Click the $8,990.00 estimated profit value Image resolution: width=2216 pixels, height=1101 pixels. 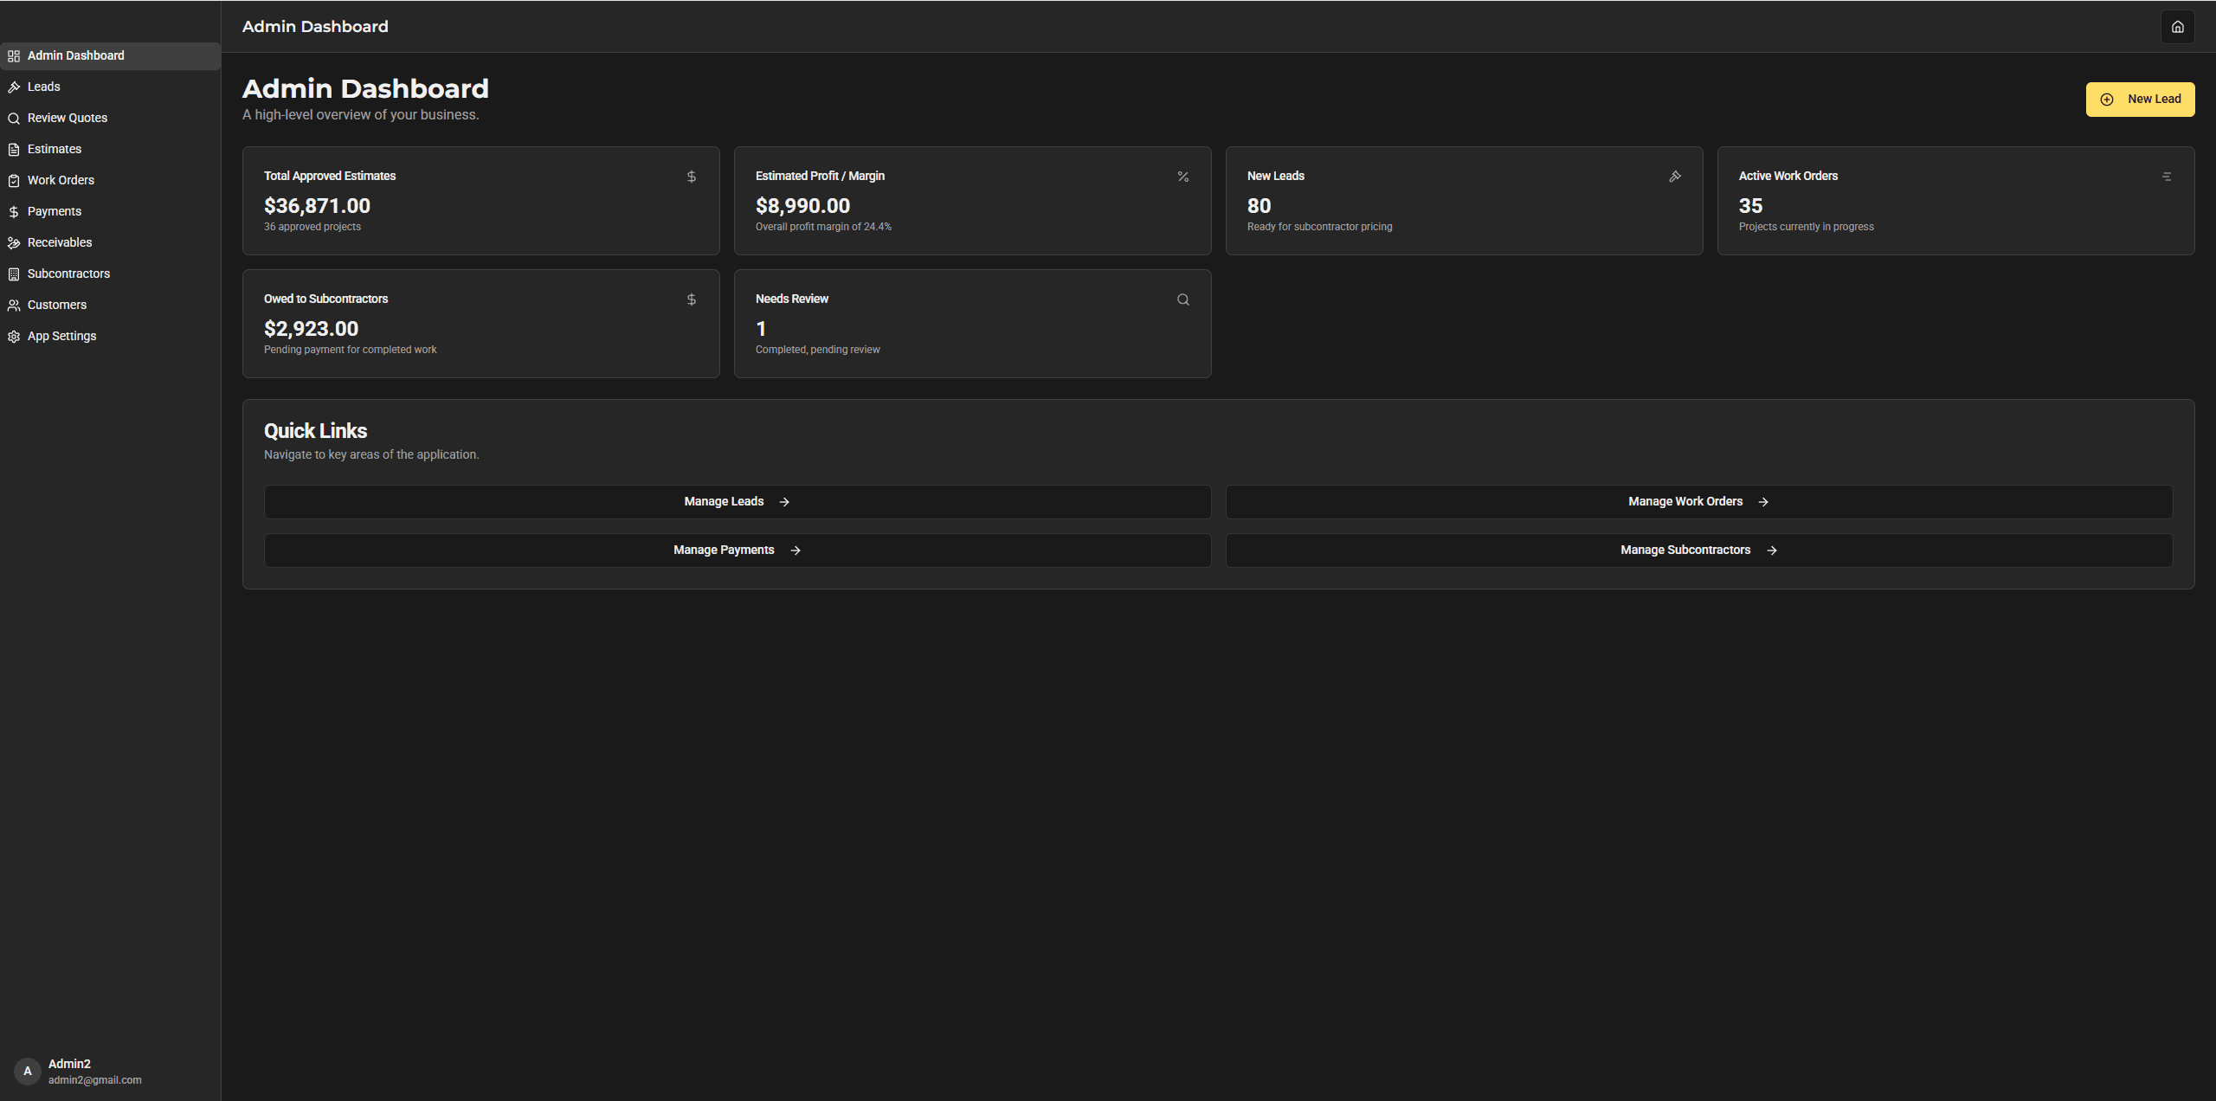802,206
